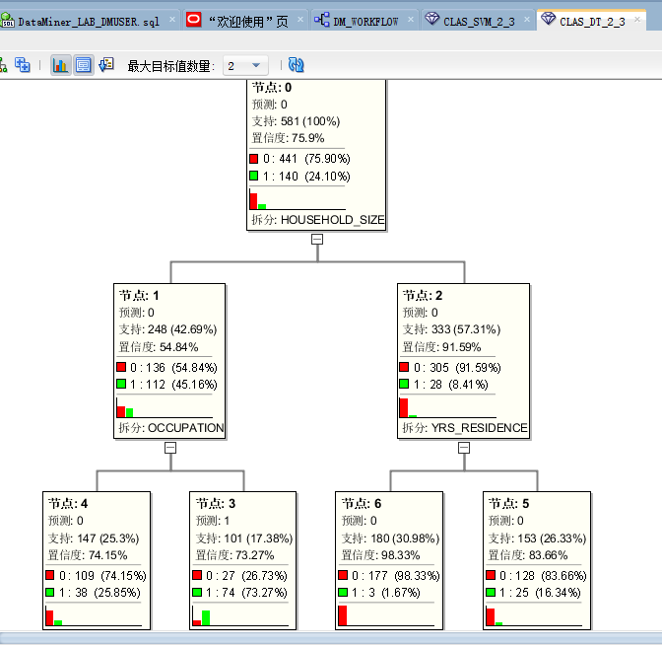Switch to the CLAS_SVM_2_3 tab
Viewport: 662px width, 646px height.
[x=479, y=21]
